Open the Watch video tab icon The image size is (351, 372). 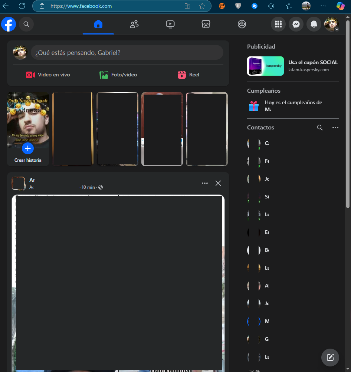click(x=170, y=24)
